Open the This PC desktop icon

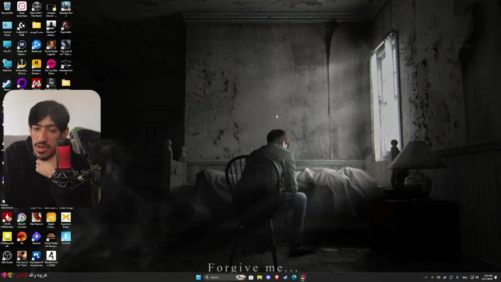[x=7, y=47]
